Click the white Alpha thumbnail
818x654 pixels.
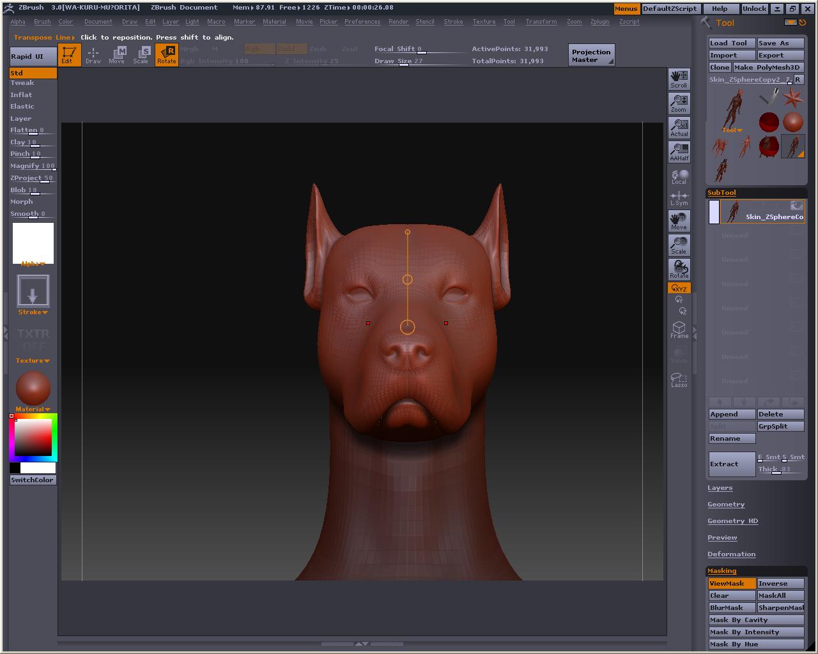pos(33,243)
